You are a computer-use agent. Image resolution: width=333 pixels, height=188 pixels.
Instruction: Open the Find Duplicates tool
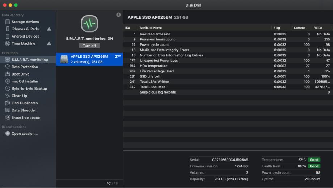(x=25, y=103)
